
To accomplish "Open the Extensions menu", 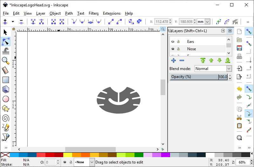I will coord(112,13).
